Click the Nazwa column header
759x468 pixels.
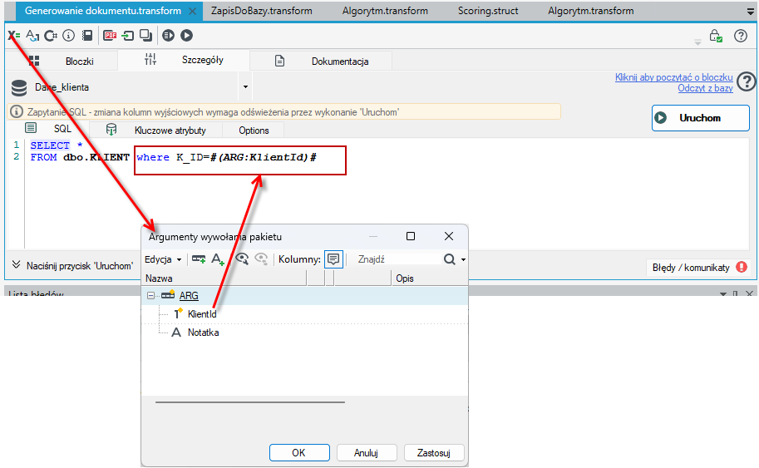coord(225,278)
